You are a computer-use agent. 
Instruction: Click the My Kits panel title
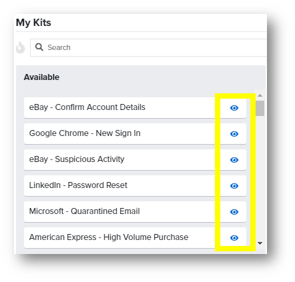coord(33,23)
